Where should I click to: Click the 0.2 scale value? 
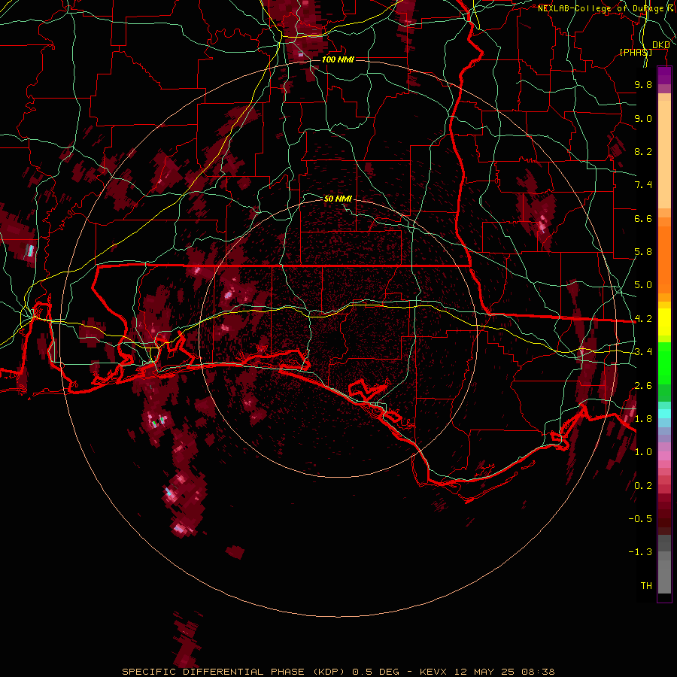(643, 486)
